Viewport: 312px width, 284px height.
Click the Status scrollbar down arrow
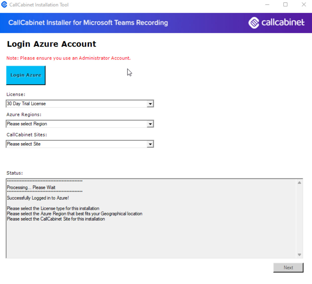pyautogui.click(x=299, y=255)
